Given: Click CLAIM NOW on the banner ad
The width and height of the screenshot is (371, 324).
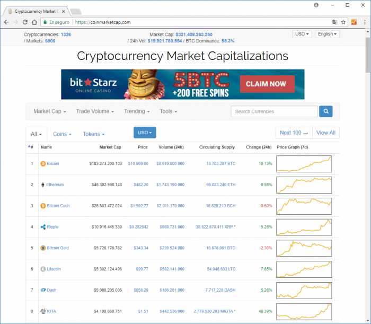Looking at the screenshot, I should coord(267,84).
